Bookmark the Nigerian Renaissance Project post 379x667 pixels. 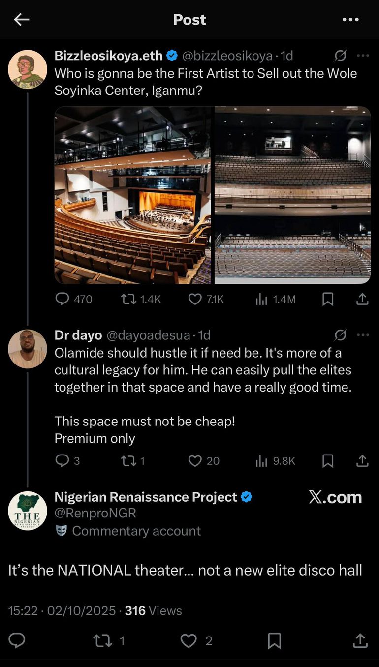274,640
